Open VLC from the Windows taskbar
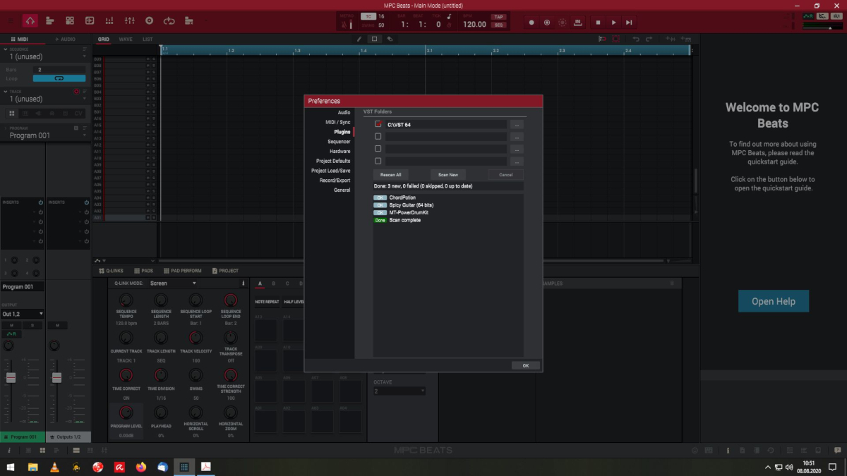847x476 pixels. pos(54,467)
